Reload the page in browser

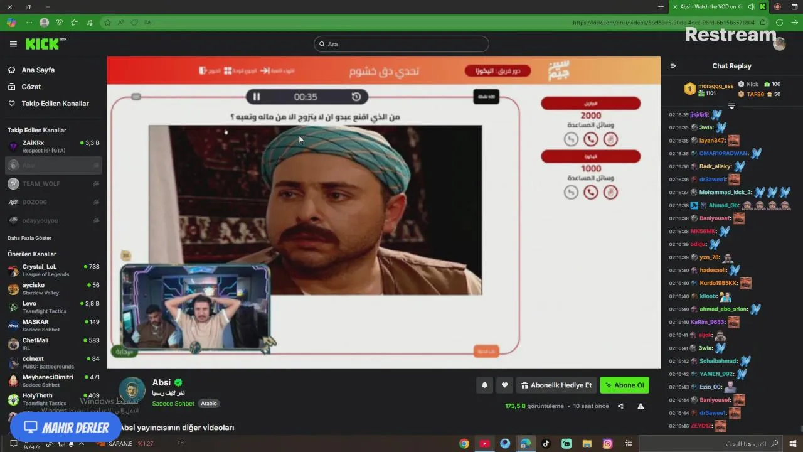point(779,23)
